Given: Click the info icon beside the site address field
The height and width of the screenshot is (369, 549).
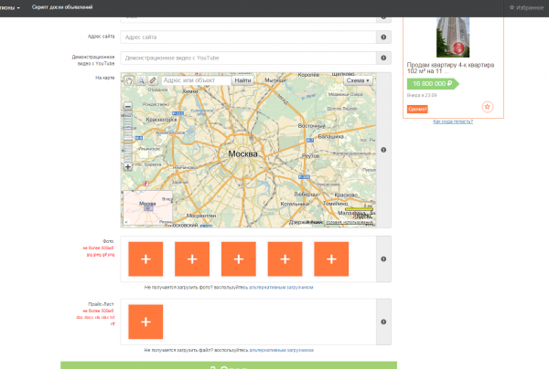Looking at the screenshot, I should 382,37.
